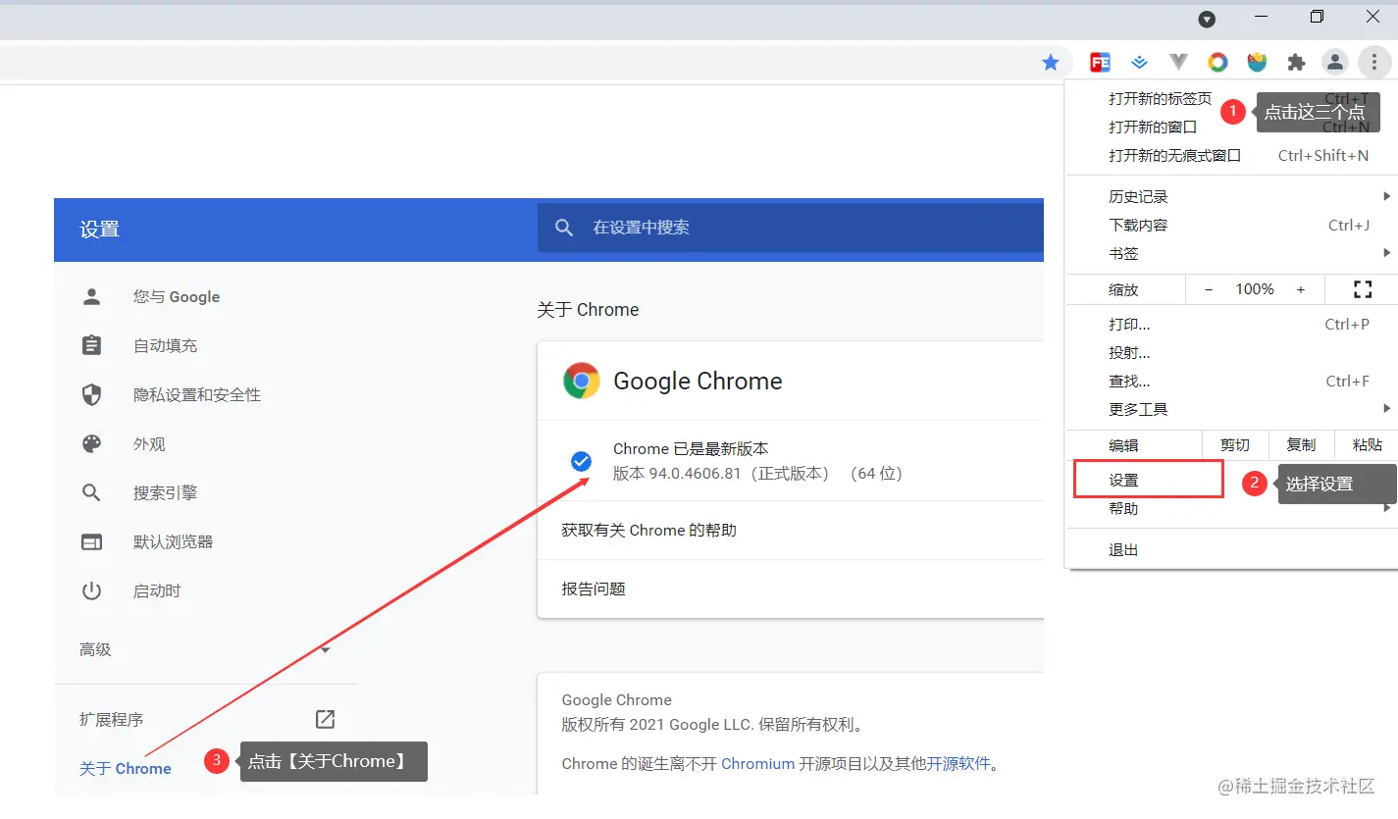The image size is (1398, 819).
Task: Click 获取有关 Chrome 的帮助 row
Action: (x=791, y=530)
